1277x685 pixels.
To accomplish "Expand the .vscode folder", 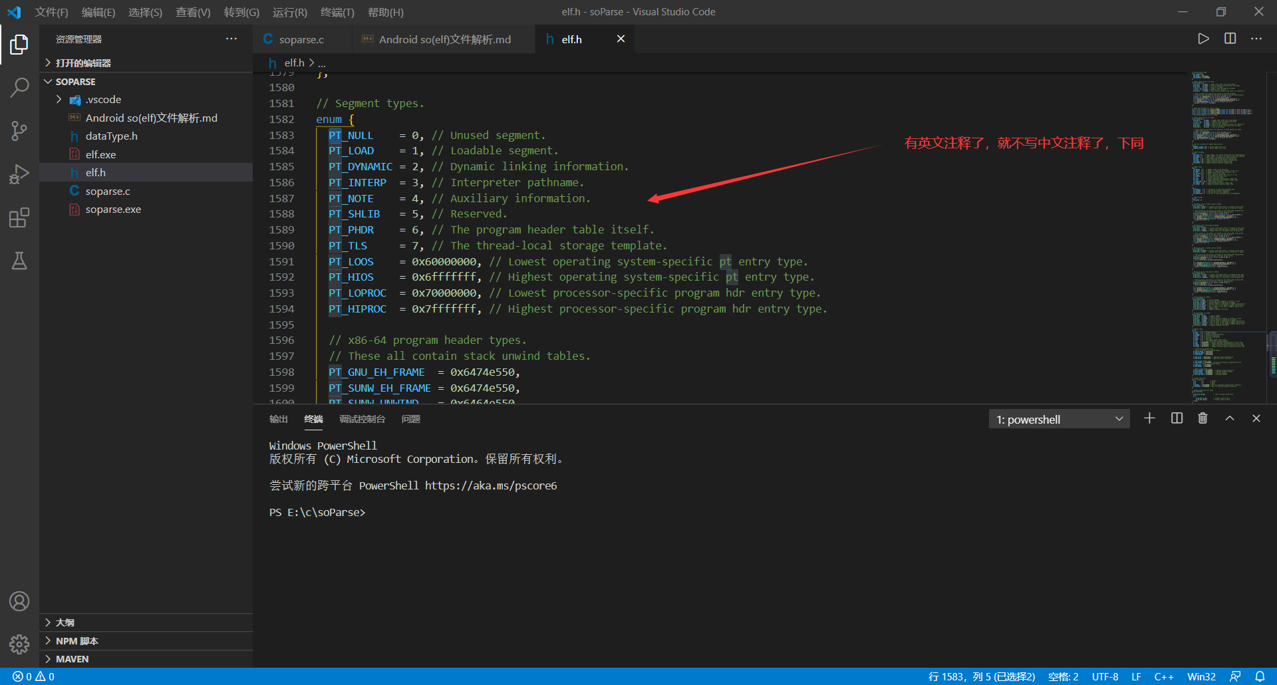I will pos(146,99).
